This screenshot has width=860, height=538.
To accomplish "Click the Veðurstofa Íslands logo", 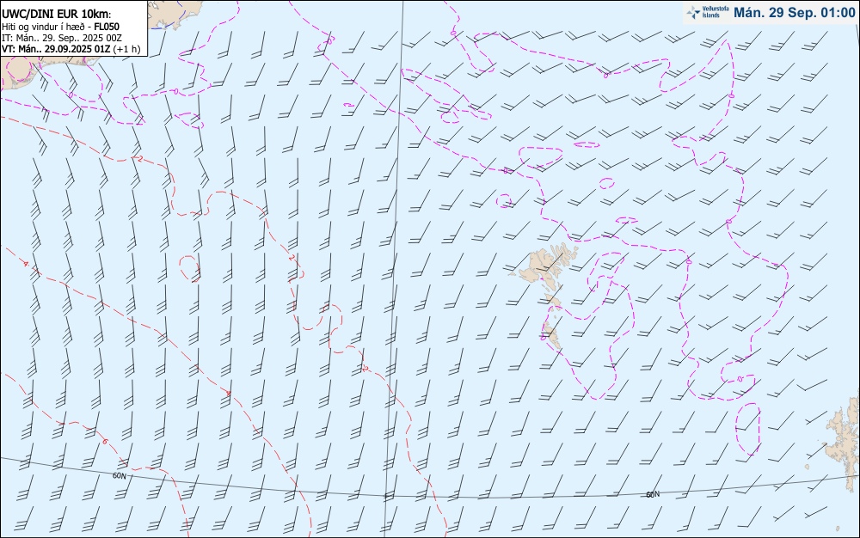I will coord(708,12).
